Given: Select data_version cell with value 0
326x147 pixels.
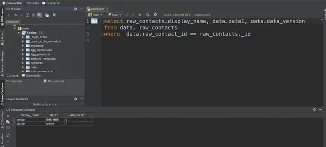Looking at the screenshot, I should tap(78, 120).
